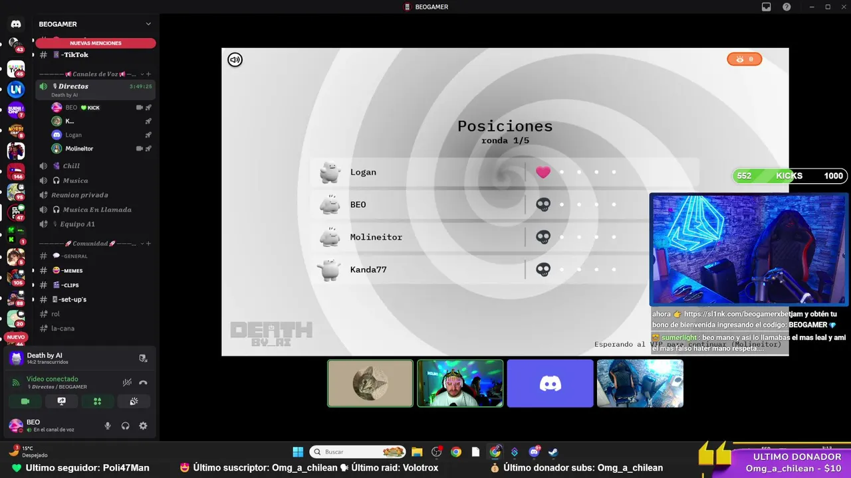
Task: Join Reunion privada voice channel
Action: 96,195
